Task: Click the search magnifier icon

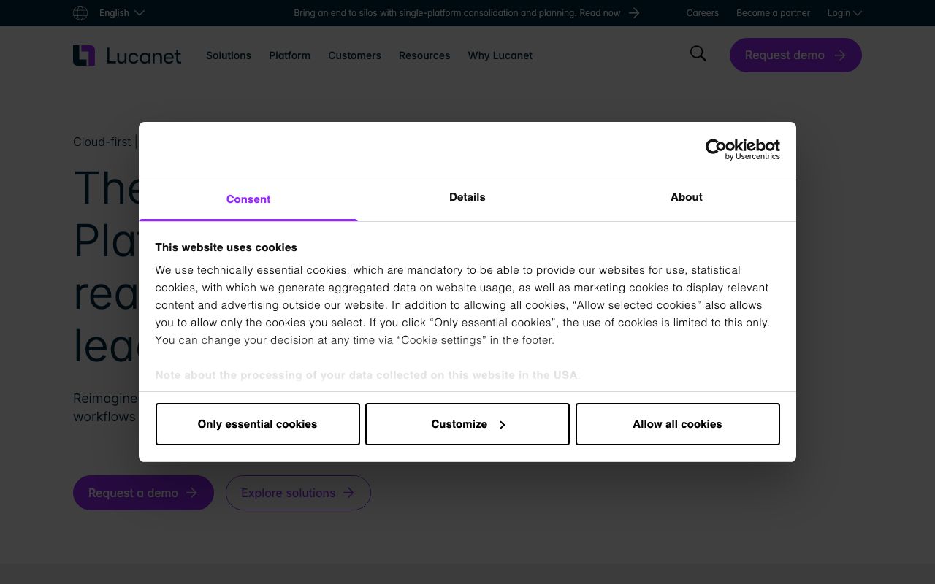Action: tap(698, 53)
